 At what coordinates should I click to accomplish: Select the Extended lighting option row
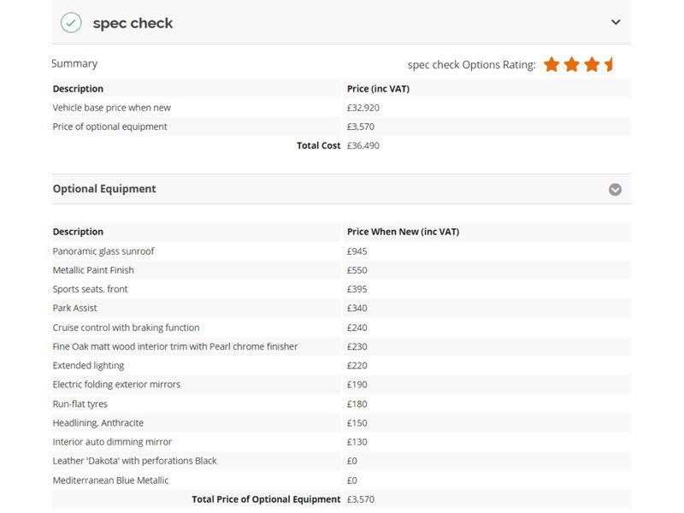pos(88,365)
